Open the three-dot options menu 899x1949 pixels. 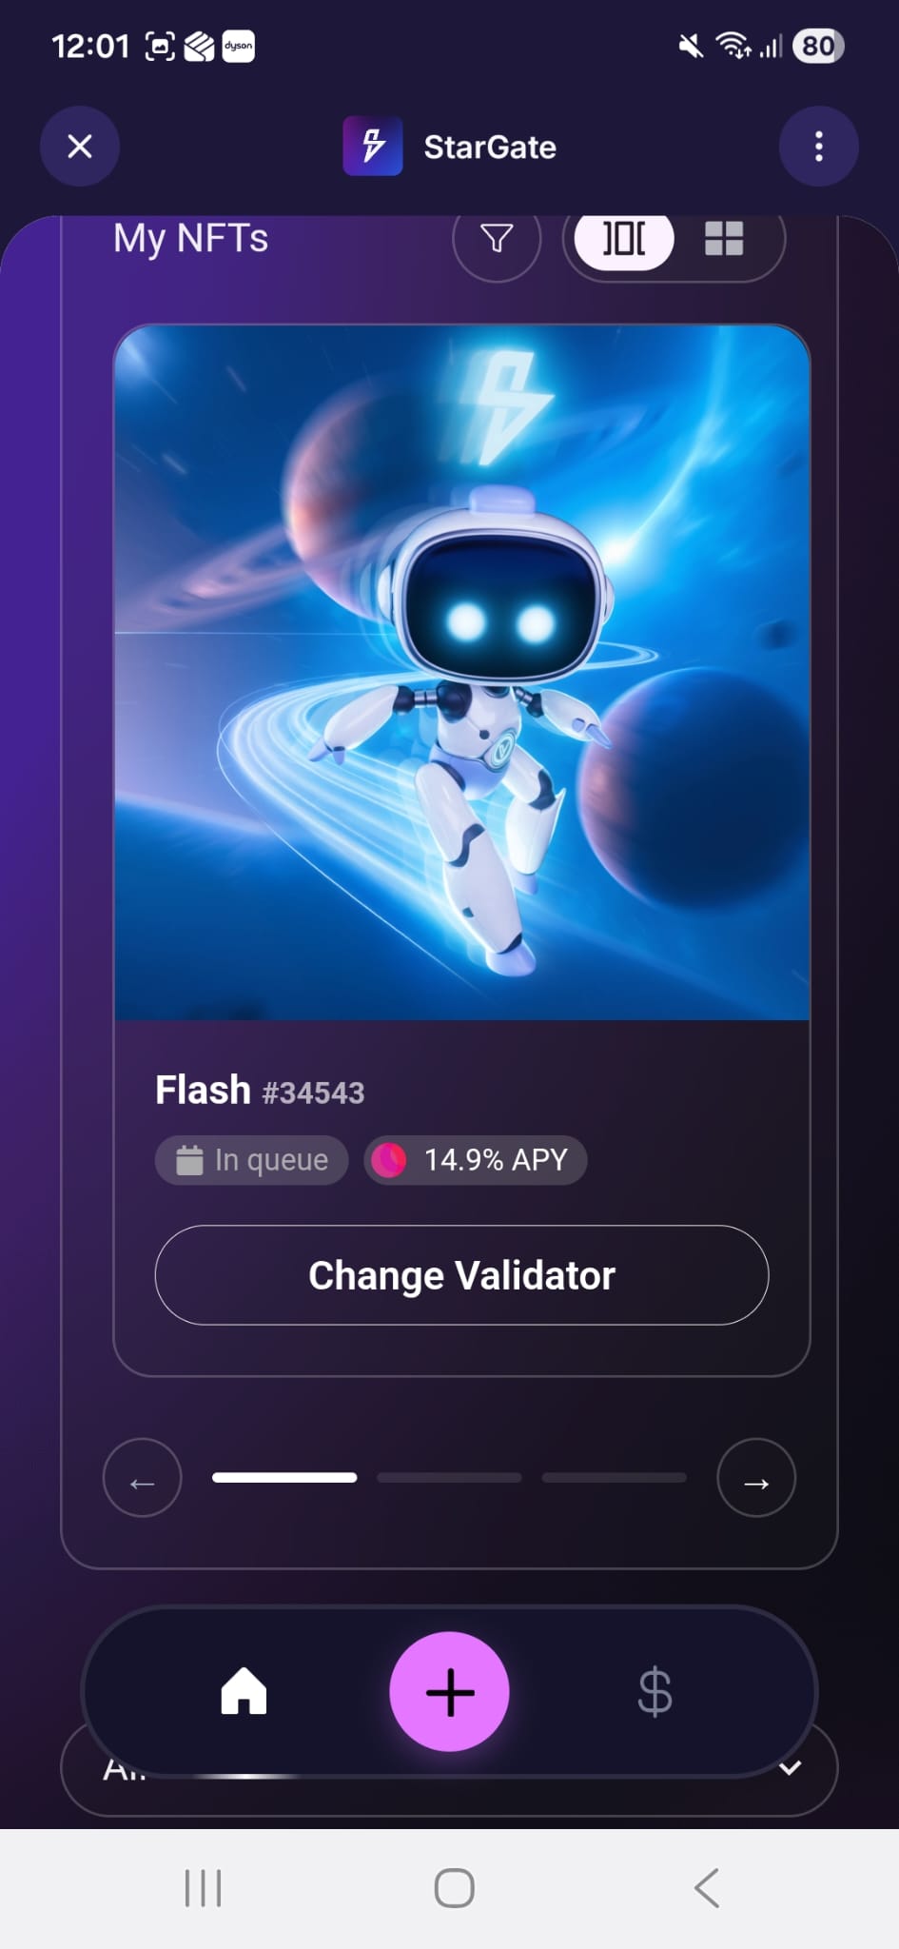[819, 147]
